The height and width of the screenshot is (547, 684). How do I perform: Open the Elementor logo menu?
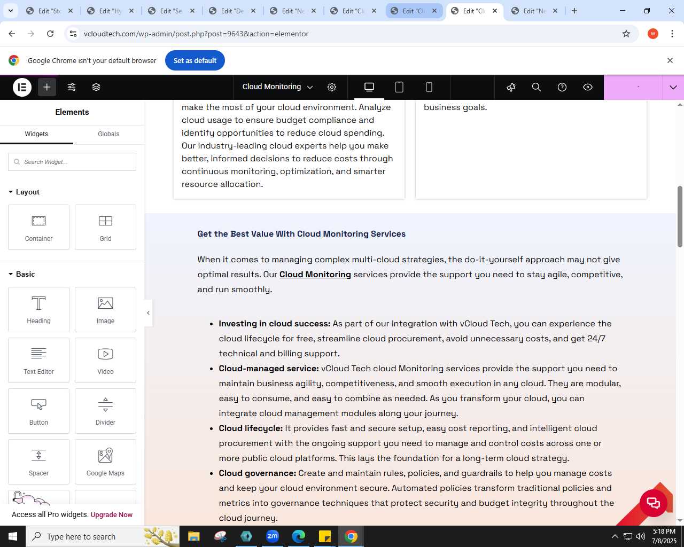22,87
